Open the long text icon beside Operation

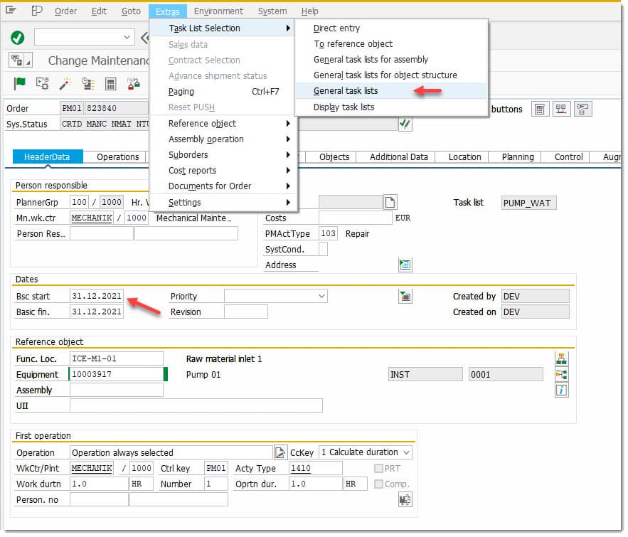(x=280, y=452)
